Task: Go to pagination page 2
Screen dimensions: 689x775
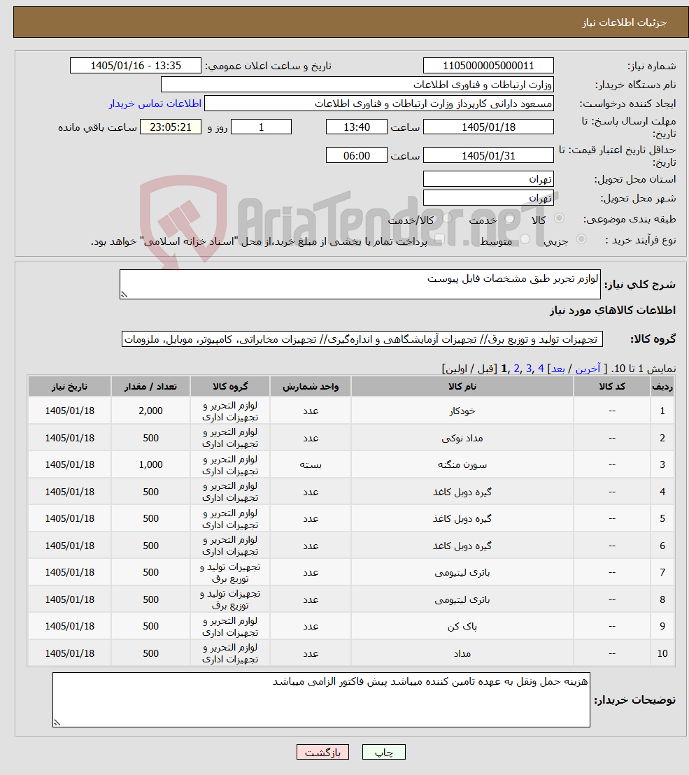Action: 516,369
